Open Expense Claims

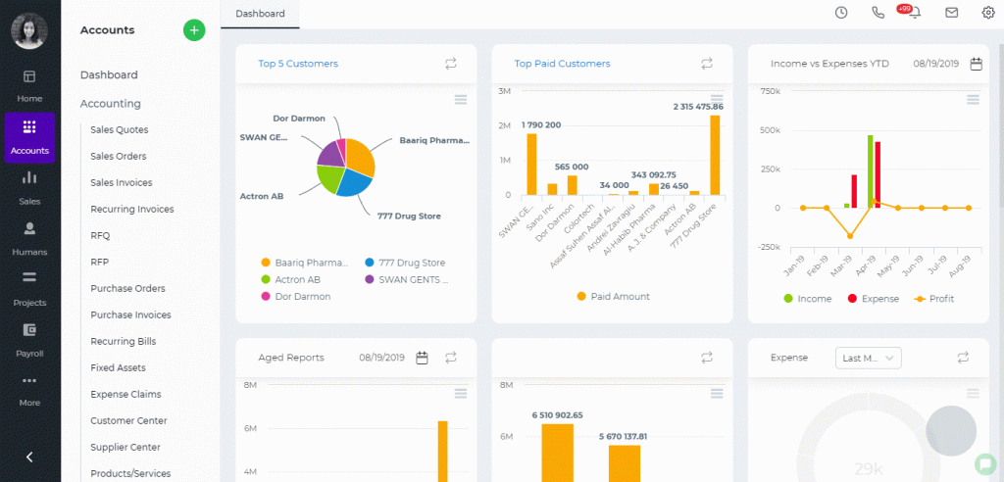pos(125,394)
